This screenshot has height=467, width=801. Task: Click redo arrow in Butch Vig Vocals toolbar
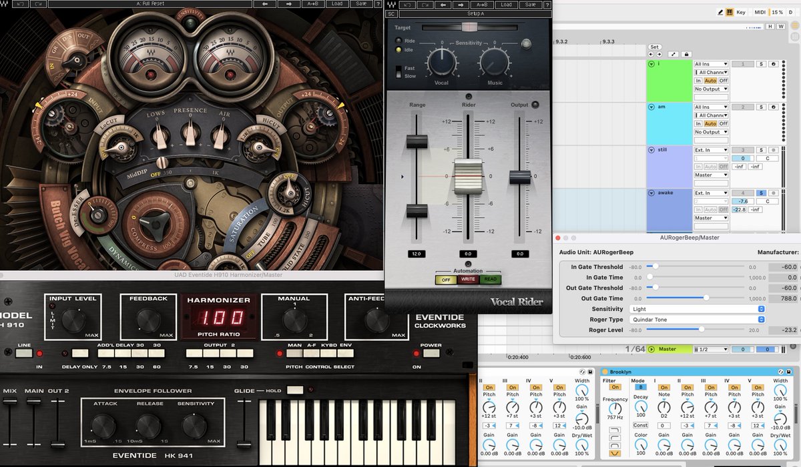pos(38,4)
